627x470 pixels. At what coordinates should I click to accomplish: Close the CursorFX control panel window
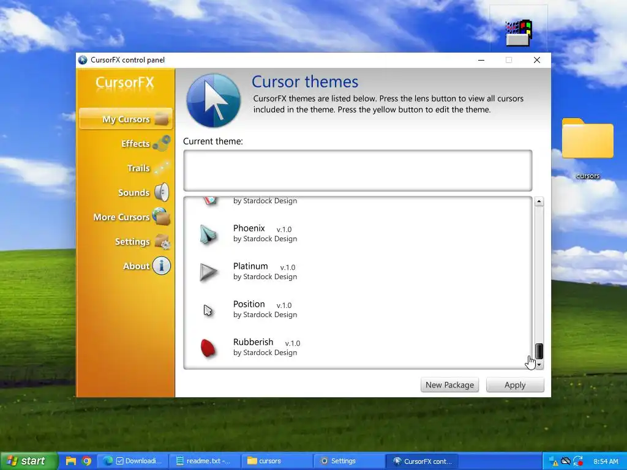[x=537, y=60]
